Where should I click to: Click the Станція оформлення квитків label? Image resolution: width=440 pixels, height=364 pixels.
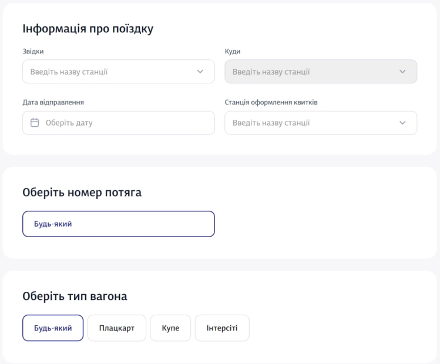tap(271, 103)
